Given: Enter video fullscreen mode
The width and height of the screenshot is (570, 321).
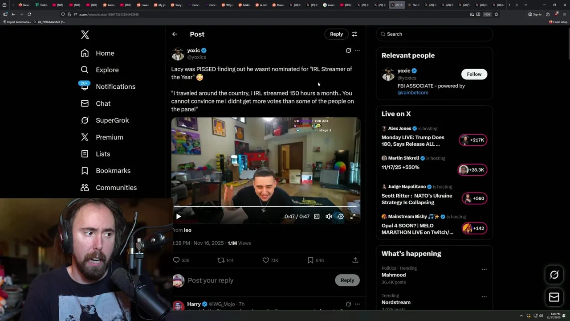Looking at the screenshot, I should click(353, 217).
